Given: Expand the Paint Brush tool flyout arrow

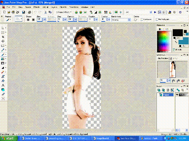Looking at the screenshot, I should click(6, 55).
